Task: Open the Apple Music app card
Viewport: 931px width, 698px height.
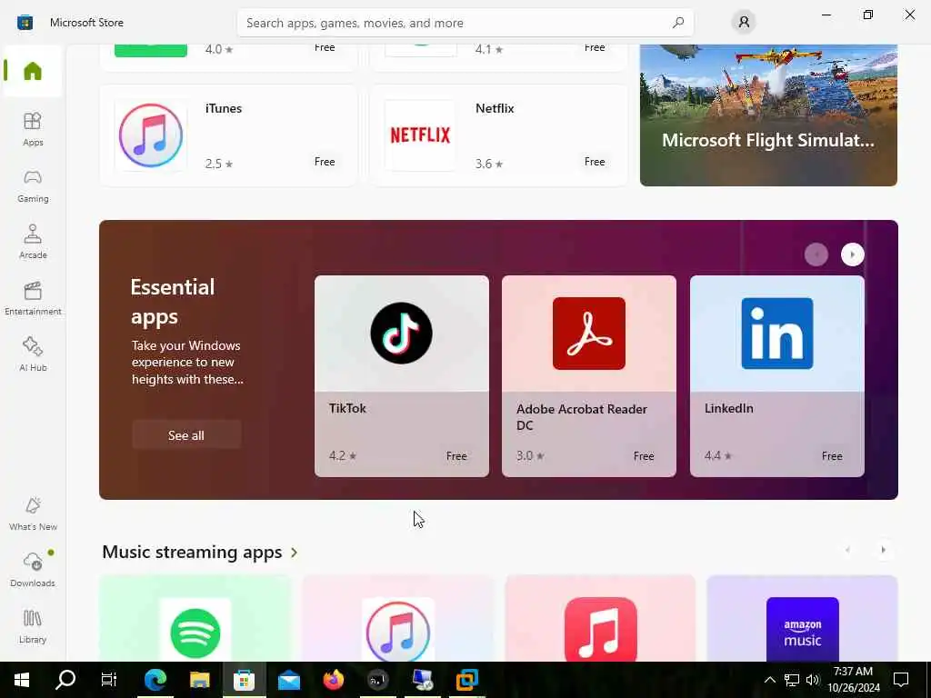Action: pos(600,618)
